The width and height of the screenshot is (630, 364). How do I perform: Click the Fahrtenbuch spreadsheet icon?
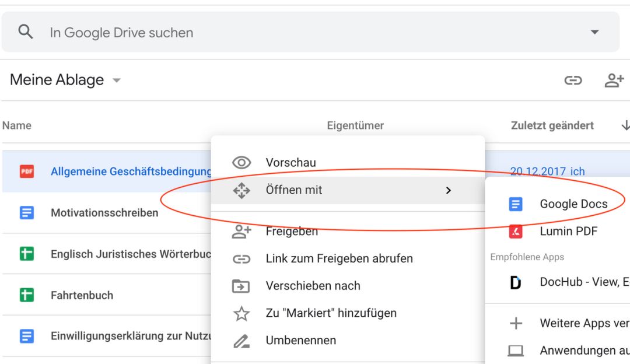coord(27,295)
